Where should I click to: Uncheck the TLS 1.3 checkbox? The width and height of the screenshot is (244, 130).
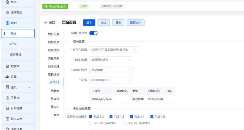click(x=91, y=117)
